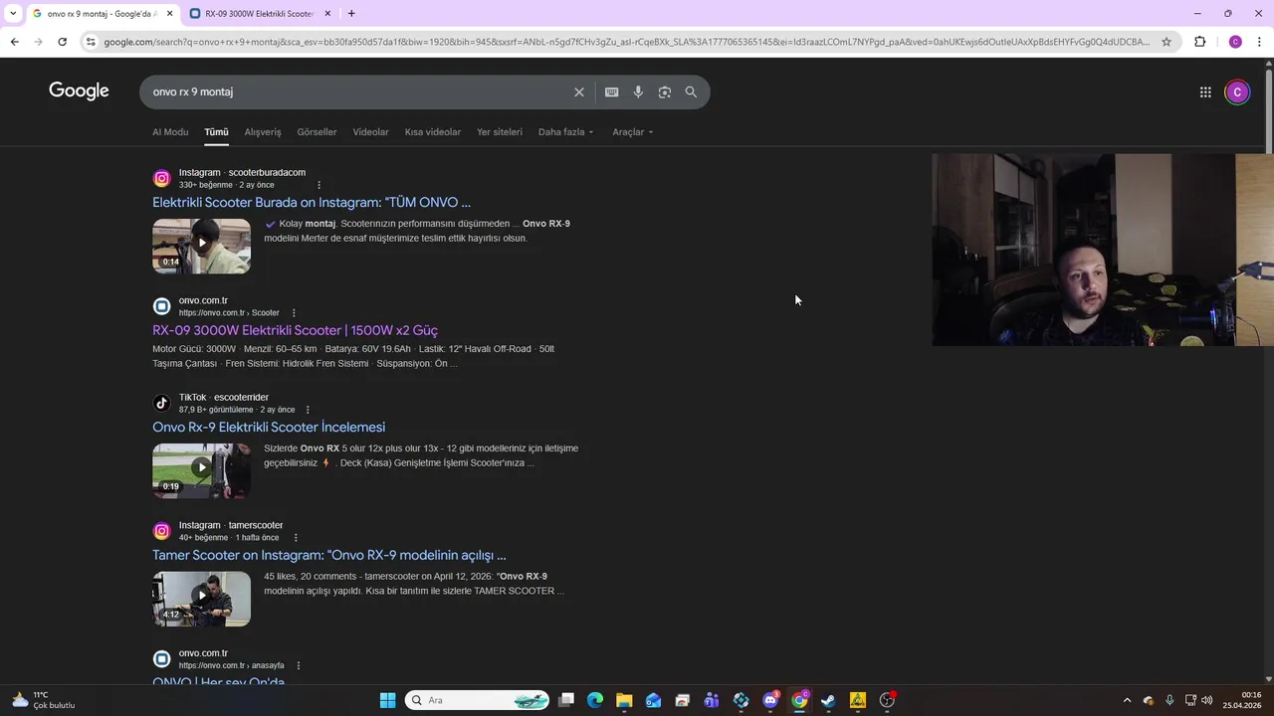Open the scooterburadacom video thumbnail 0:14

(201, 246)
